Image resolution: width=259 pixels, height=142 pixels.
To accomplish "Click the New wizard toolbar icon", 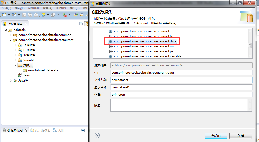I will tap(4, 15).
